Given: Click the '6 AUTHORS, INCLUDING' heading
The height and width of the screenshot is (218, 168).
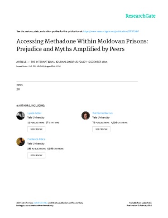Looking at the screenshot, I should coord(30,105).
